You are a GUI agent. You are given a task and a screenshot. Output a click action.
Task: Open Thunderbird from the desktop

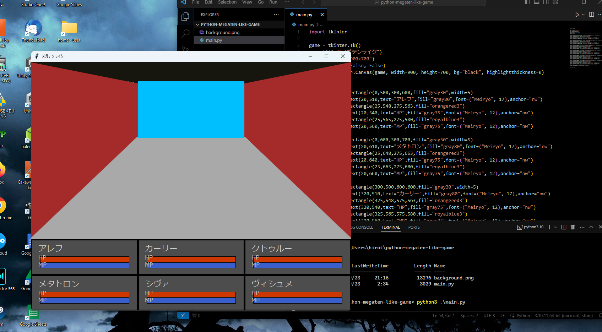33,31
